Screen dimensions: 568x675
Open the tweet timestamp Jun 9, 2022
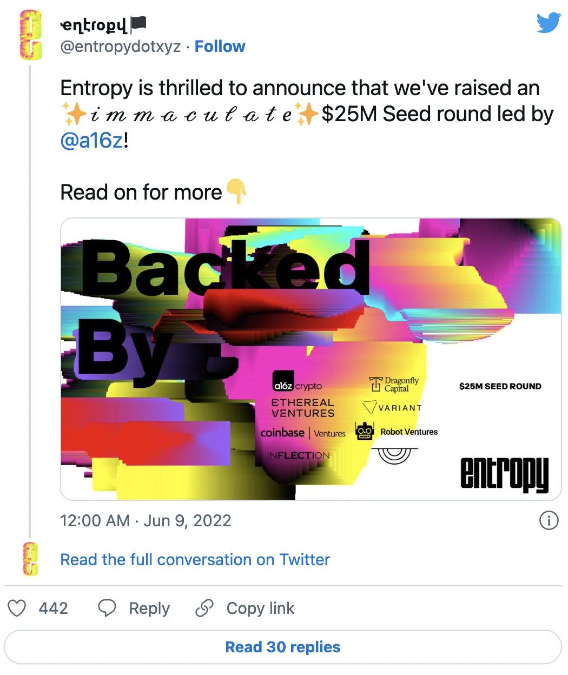pos(146,520)
